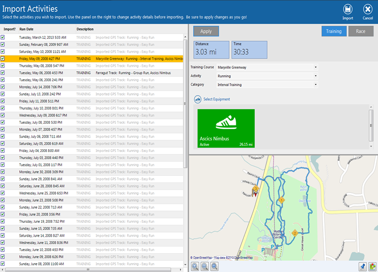Viewport: 378px width, 272px height.
Task: Zoom in on the map
Action: [x=195, y=266]
